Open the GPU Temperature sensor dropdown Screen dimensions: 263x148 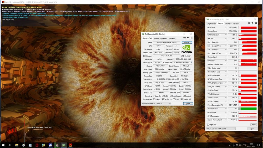tap(226, 35)
